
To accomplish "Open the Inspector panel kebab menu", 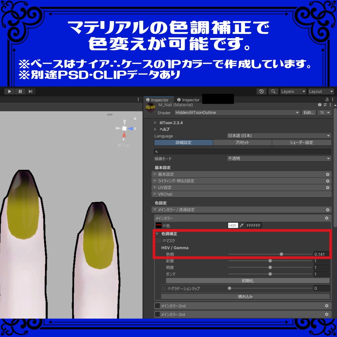I will click(x=332, y=99).
